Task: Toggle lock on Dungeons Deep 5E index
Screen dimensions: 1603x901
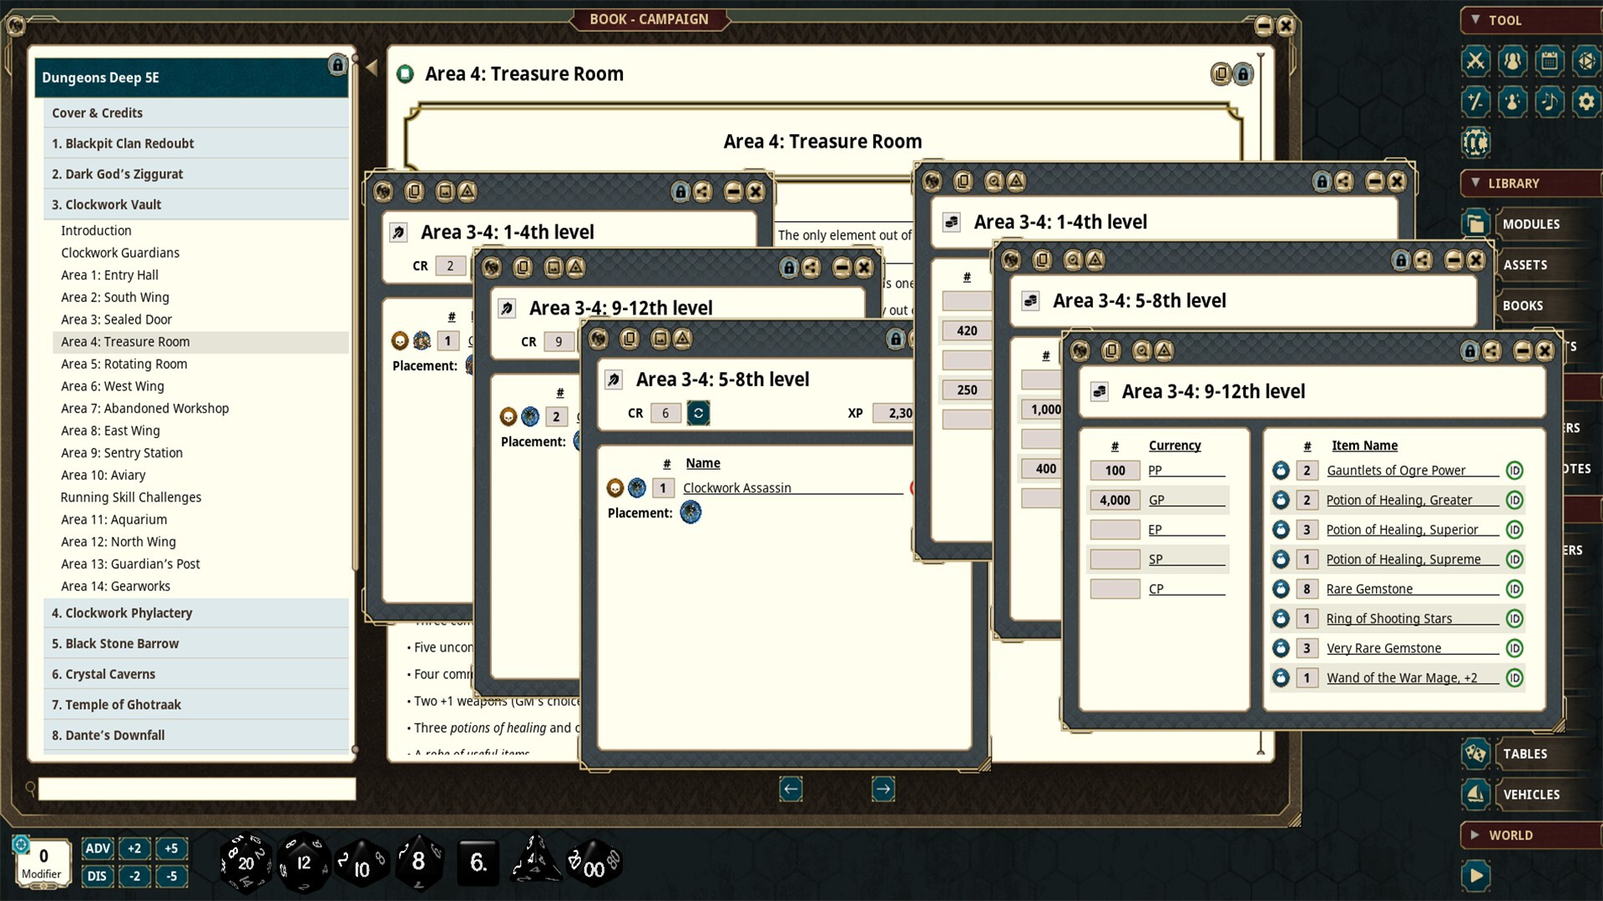Action: (337, 65)
